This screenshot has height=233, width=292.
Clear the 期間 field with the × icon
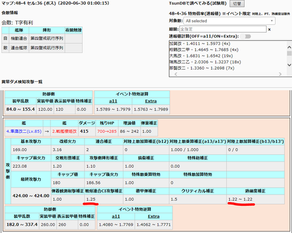[269, 30]
